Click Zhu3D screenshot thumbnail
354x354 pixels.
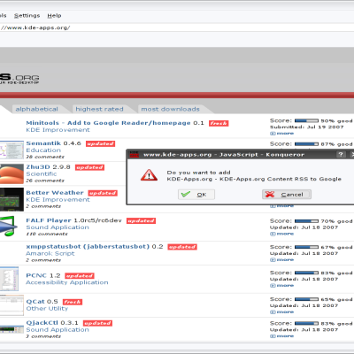click(12, 174)
